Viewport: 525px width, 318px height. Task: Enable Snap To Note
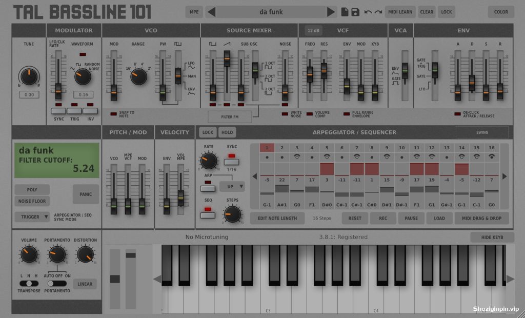coord(114,114)
